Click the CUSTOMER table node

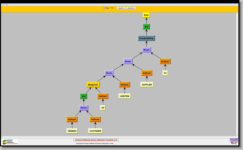95,131
